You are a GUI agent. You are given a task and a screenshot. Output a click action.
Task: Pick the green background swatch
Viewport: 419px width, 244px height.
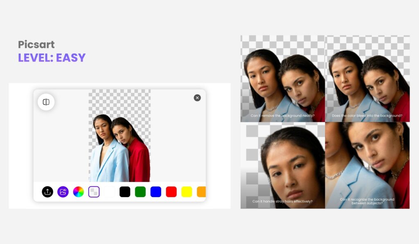point(140,191)
